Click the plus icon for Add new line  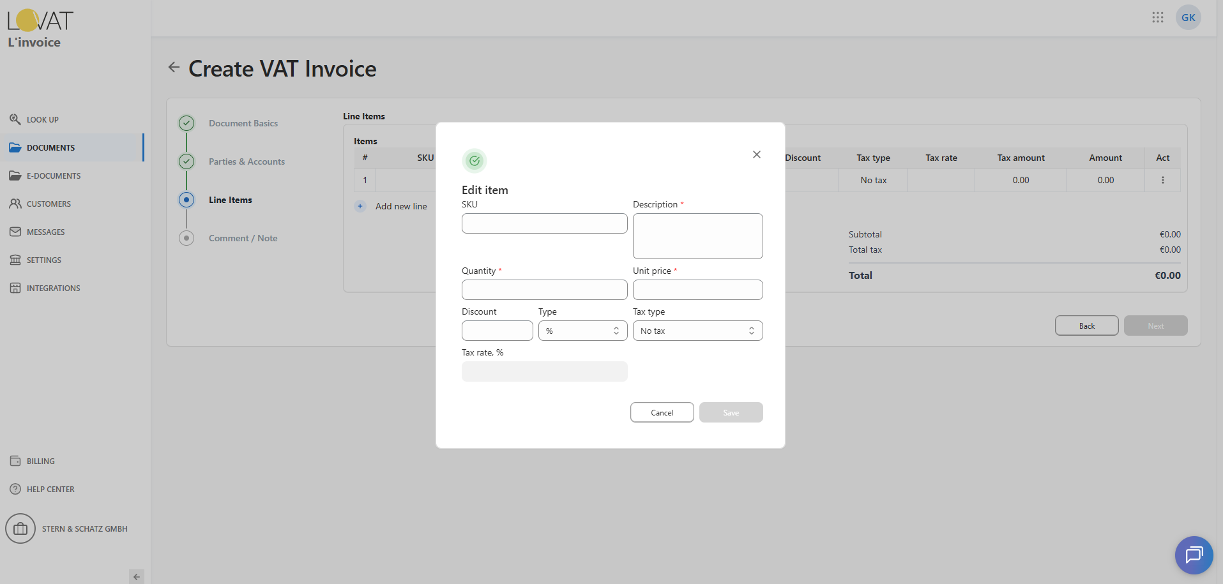coord(360,206)
